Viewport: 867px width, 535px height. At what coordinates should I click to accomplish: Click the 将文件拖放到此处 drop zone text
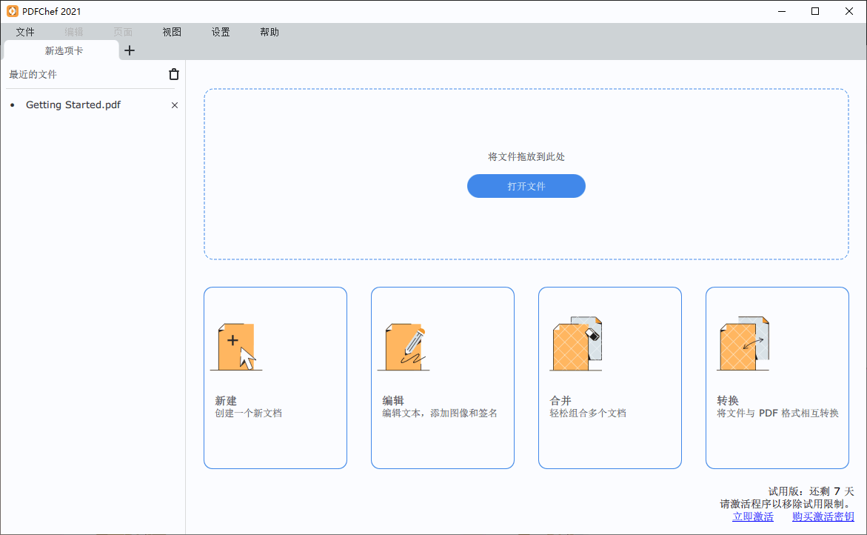point(526,156)
